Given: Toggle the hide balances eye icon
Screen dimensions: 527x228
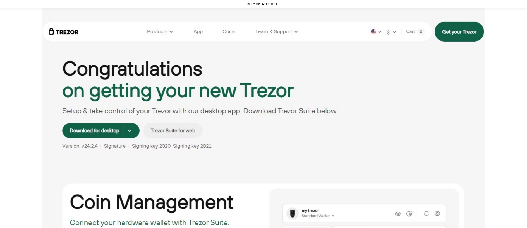Looking at the screenshot, I should [x=398, y=214].
